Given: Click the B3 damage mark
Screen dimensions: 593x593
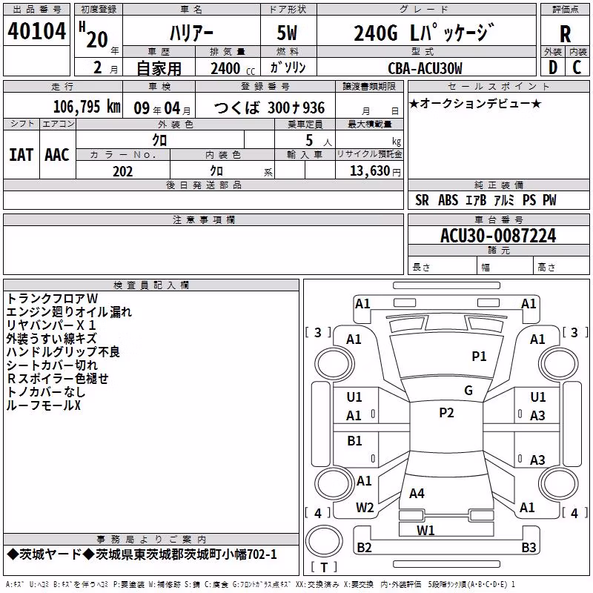Looking at the screenshot, I should pos(529,547).
